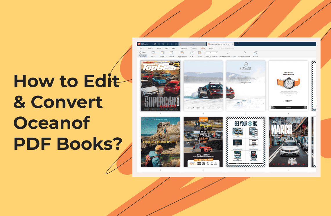Click the page Size icon
This screenshot has height=216, width=331.
[x=192, y=53]
